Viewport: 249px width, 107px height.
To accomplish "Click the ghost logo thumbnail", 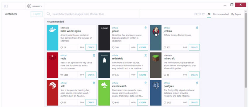I will pyautogui.click(x=104, y=38).
